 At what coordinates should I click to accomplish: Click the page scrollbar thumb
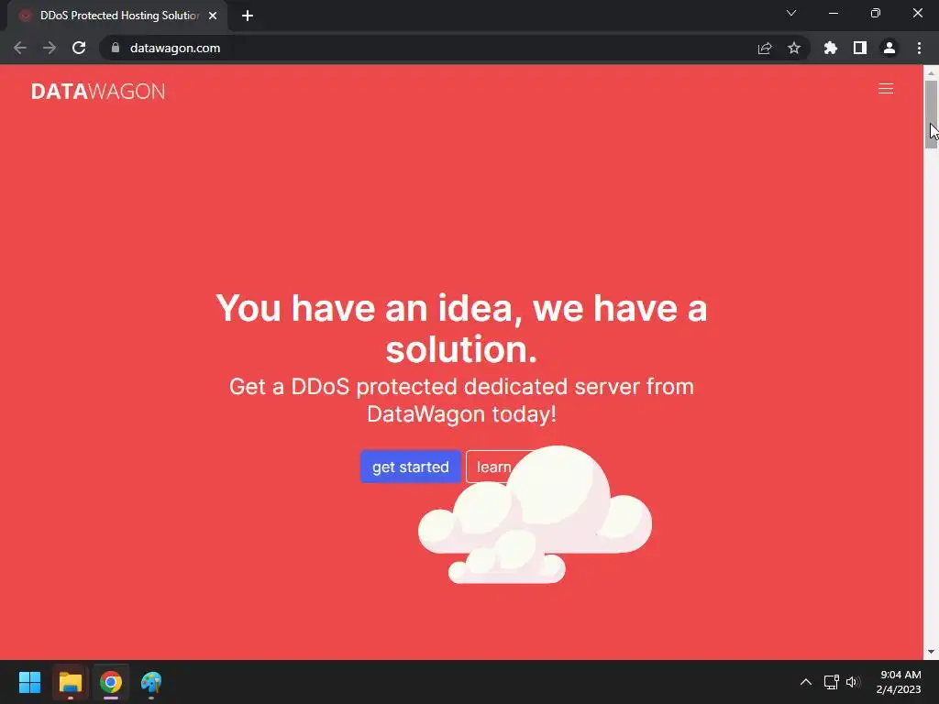click(x=931, y=114)
